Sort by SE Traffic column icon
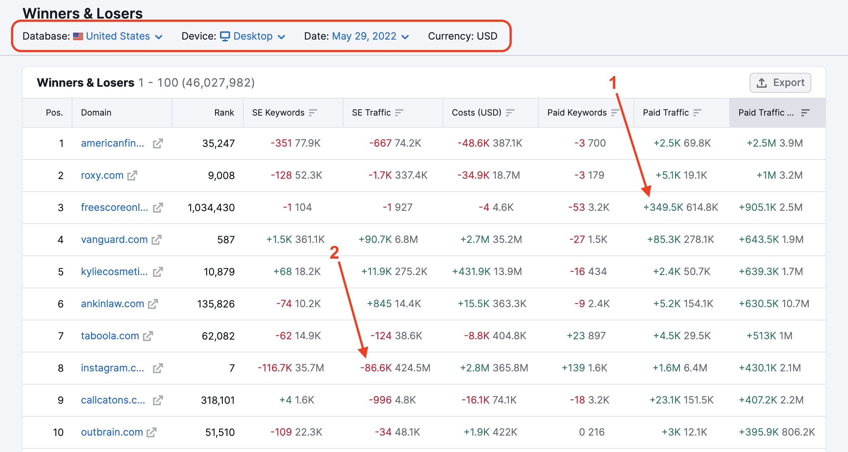 [x=399, y=113]
